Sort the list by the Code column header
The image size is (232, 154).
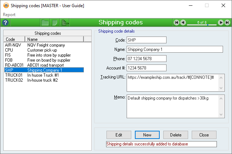[x=14, y=39]
